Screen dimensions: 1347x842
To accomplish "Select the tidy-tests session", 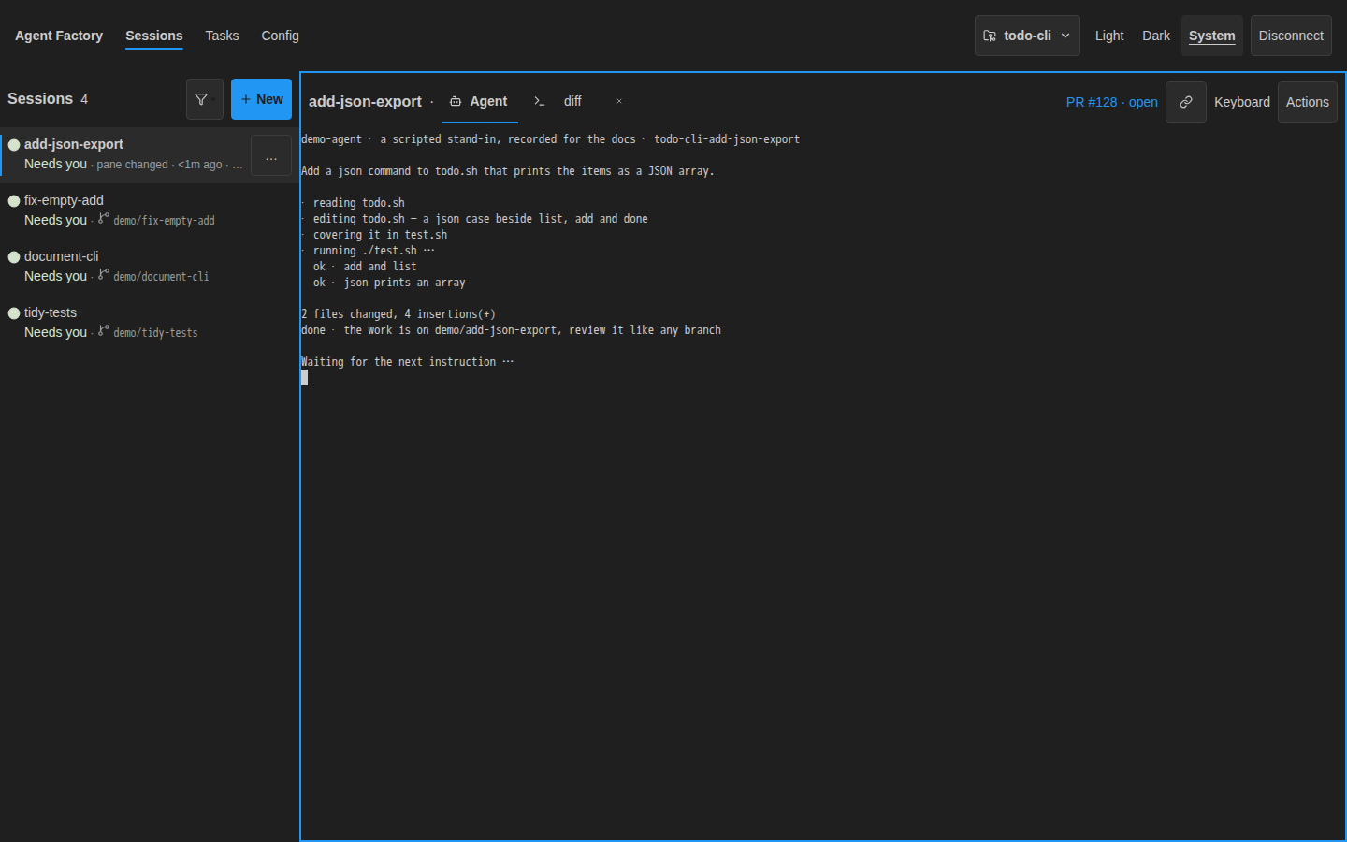I will click(149, 323).
